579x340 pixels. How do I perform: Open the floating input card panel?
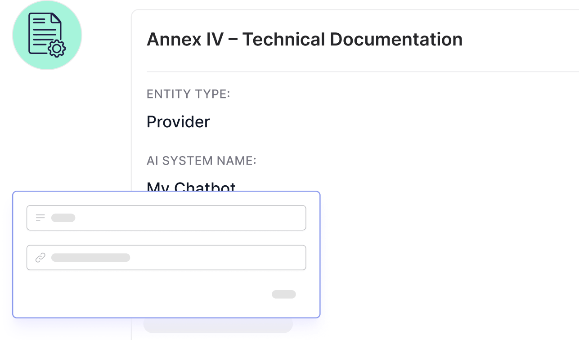[x=166, y=253]
